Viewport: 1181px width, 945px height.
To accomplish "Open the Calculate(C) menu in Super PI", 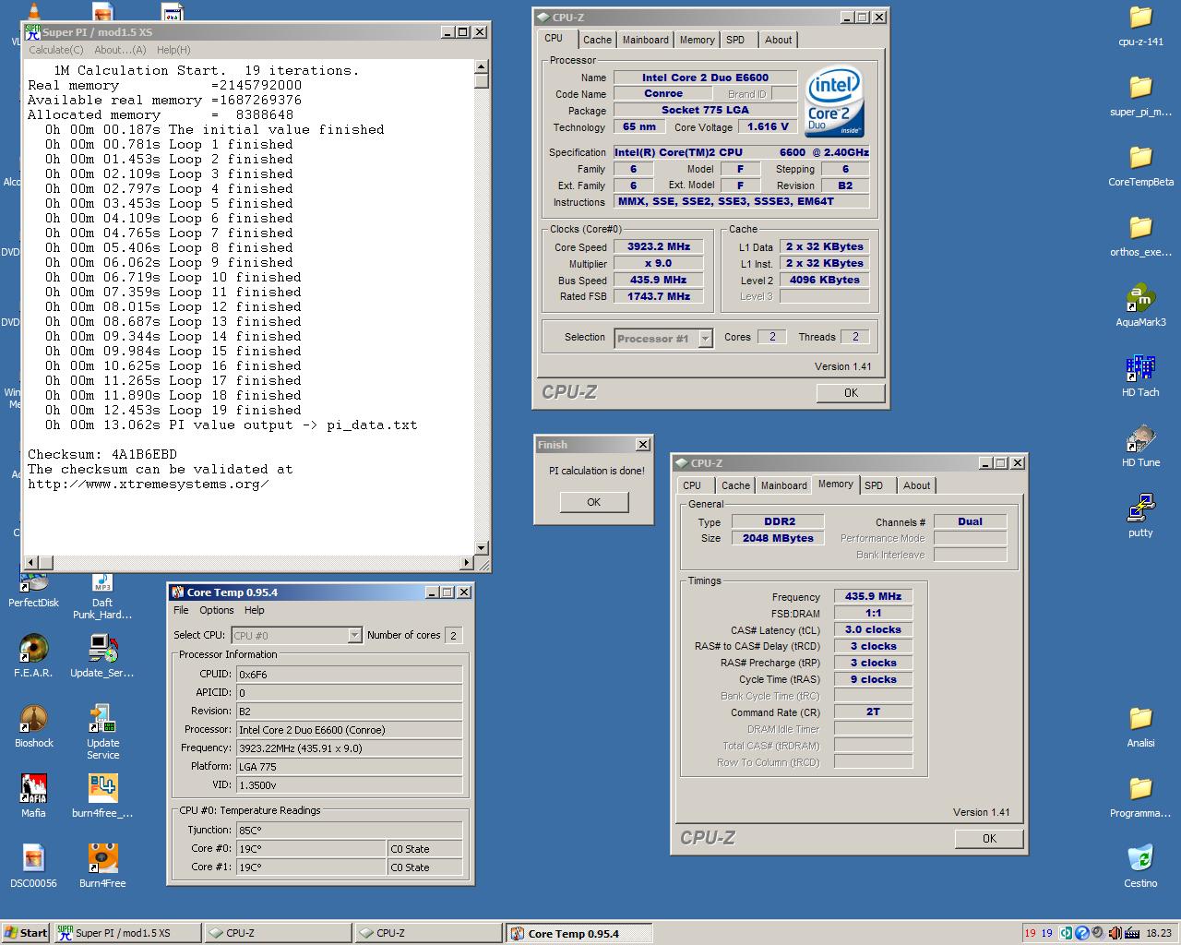I will click(55, 50).
